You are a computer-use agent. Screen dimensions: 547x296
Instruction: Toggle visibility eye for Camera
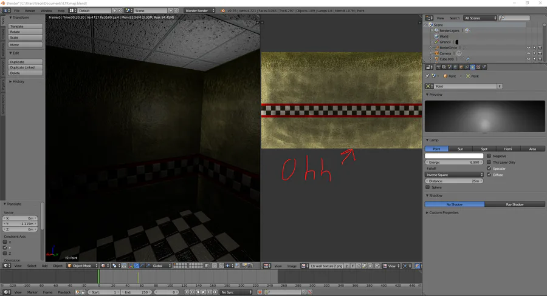click(529, 53)
